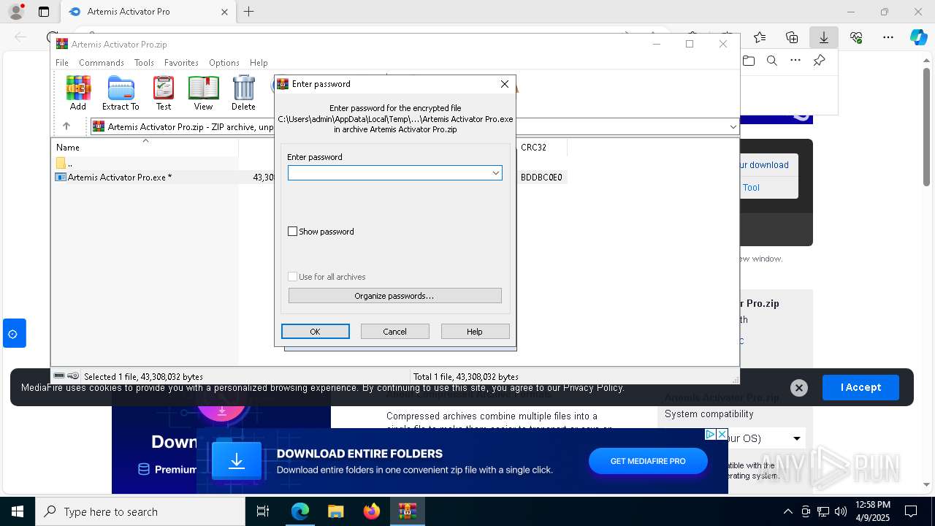Open Firefox from the taskbar
935x526 pixels.
(x=372, y=511)
